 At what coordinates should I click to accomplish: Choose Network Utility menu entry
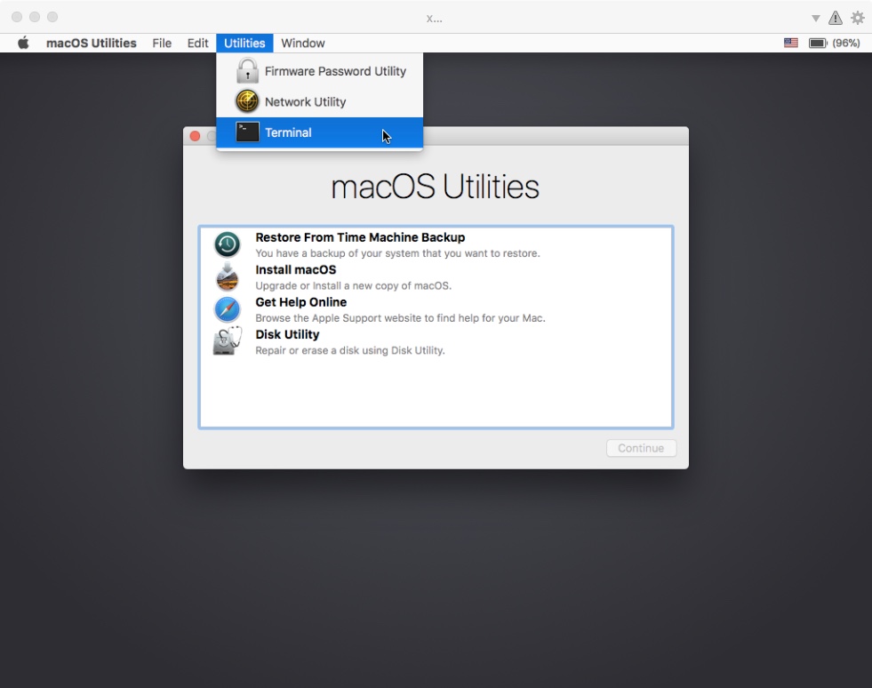click(320, 102)
